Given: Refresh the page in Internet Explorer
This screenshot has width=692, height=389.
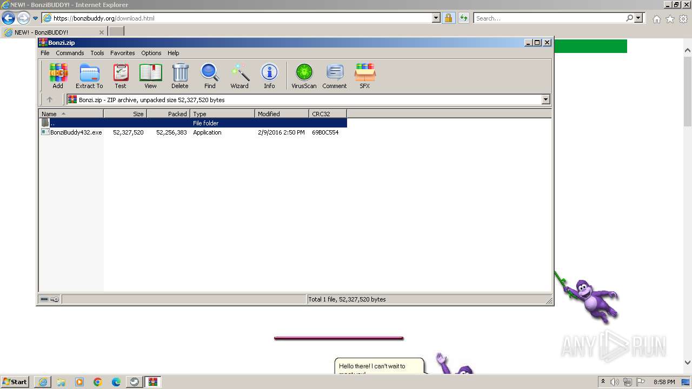Looking at the screenshot, I should (463, 18).
